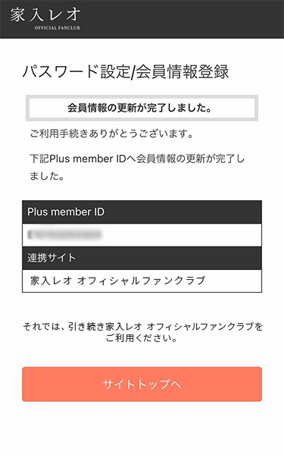Click the ました。 line ending the paragraph

pos(47,176)
